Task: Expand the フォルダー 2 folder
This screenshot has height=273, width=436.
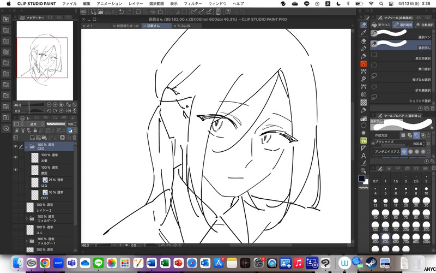Action: point(27,219)
